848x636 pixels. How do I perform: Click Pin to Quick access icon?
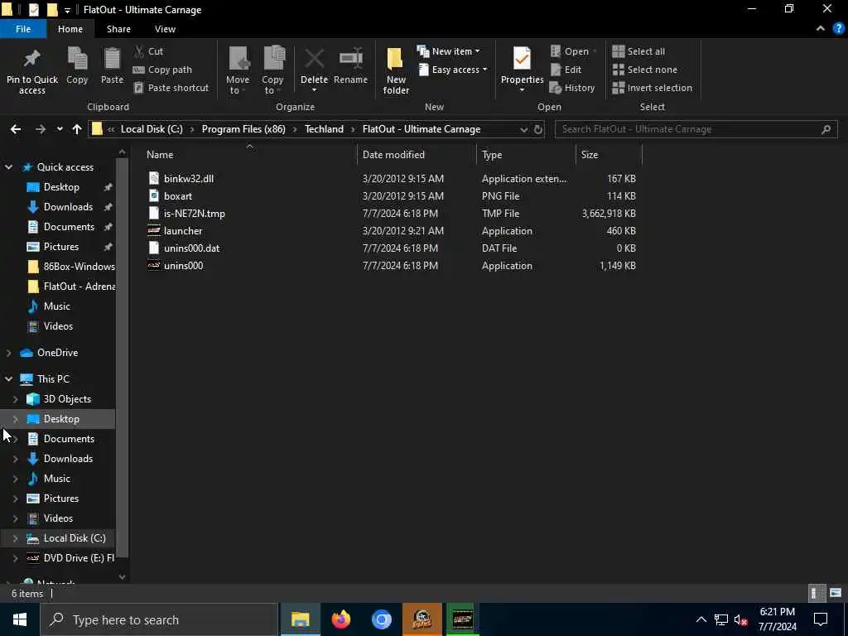[x=31, y=59]
